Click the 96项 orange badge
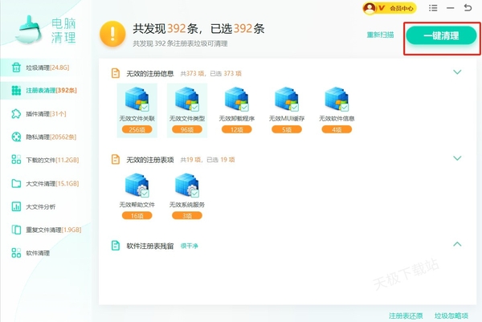Viewport: 482px width, 322px height. click(187, 129)
